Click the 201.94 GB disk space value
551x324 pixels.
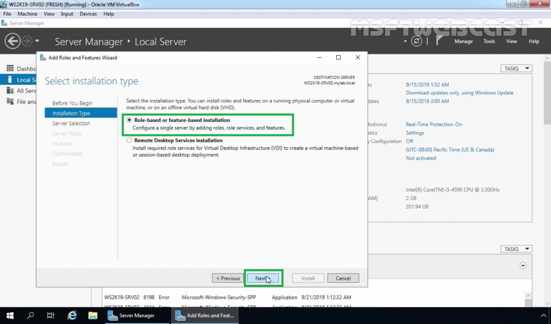pos(417,206)
